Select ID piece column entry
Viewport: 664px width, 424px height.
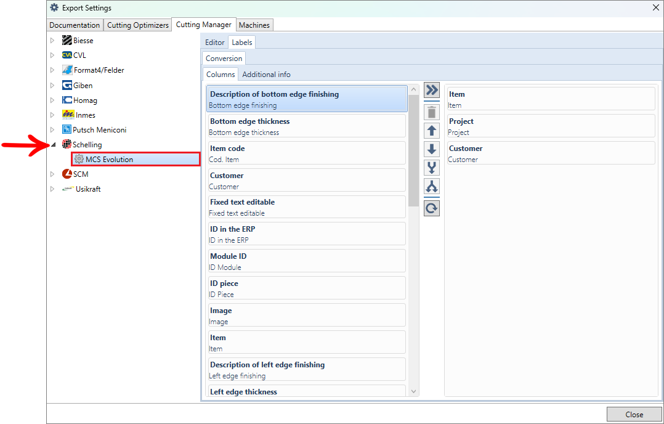pos(307,288)
